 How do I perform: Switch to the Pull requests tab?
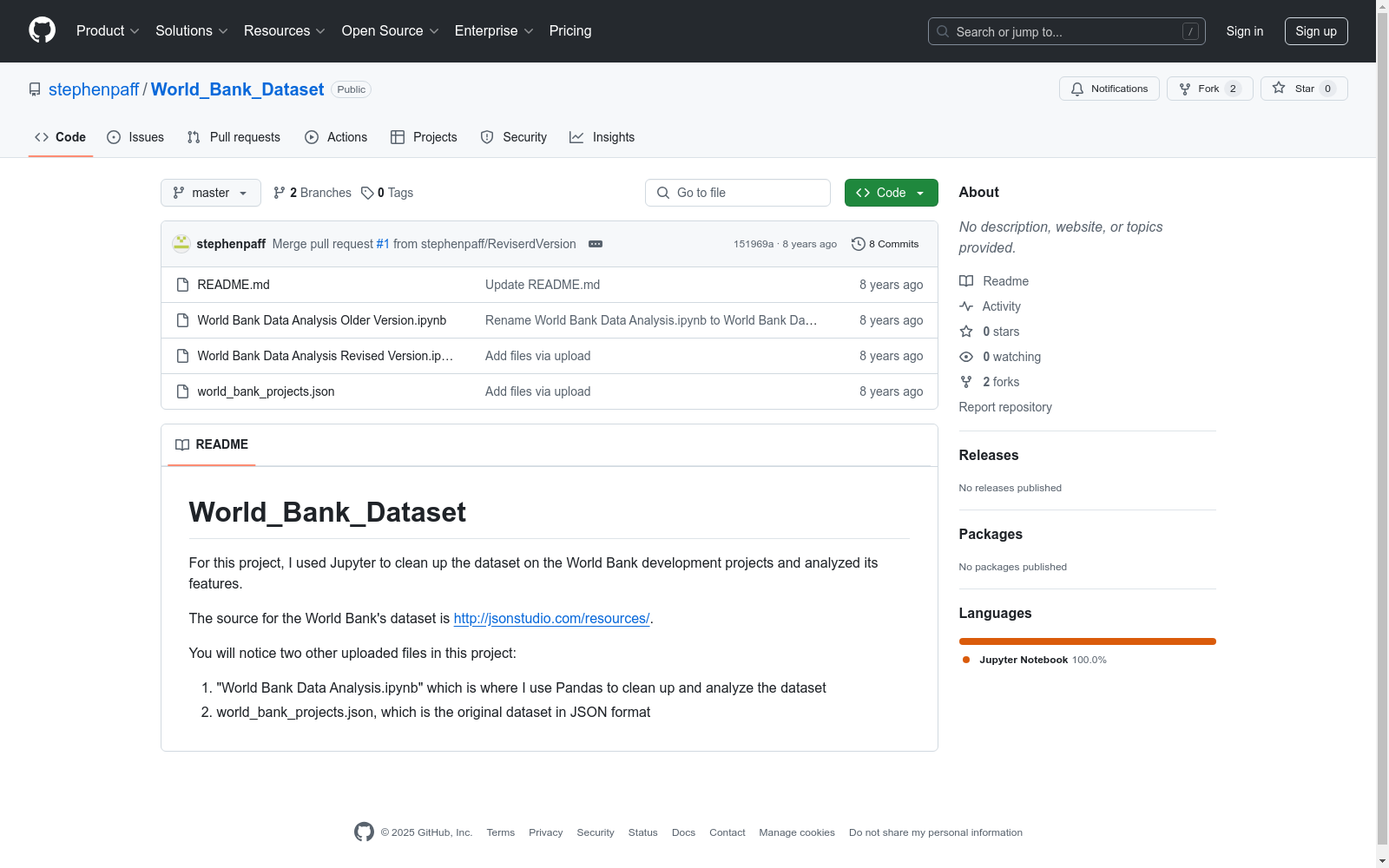[234, 137]
